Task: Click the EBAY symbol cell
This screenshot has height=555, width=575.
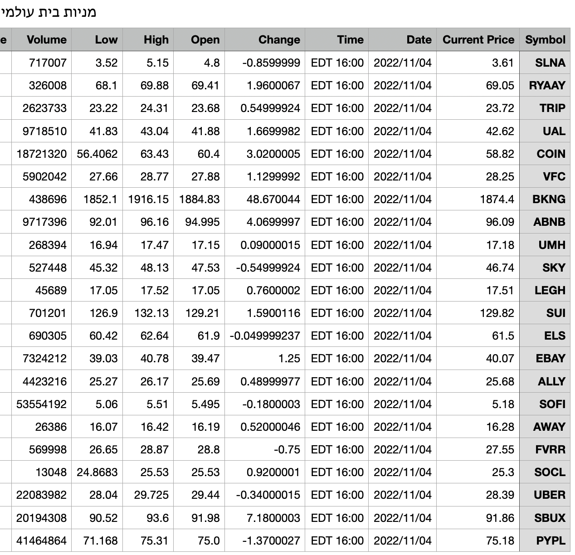Action: pyautogui.click(x=545, y=358)
